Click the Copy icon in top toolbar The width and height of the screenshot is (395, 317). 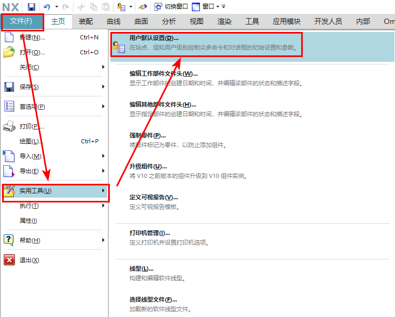click(x=94, y=7)
